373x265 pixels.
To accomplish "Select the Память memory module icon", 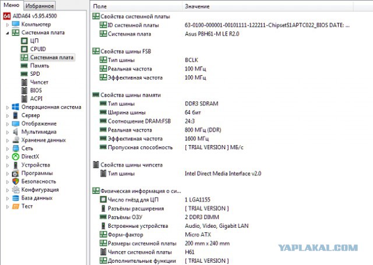I will click(24, 66).
